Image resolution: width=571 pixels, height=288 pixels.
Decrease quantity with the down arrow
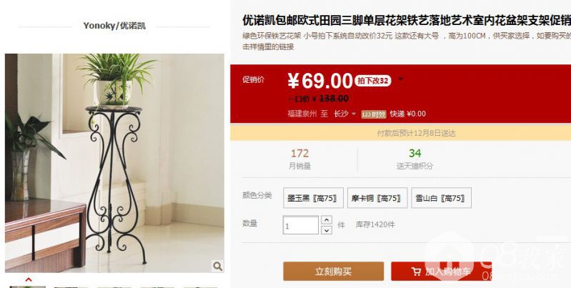click(x=327, y=229)
